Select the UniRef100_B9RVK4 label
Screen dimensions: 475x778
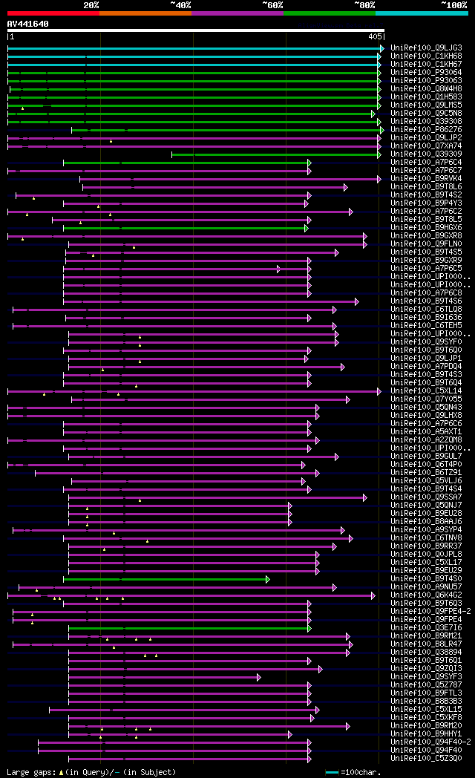click(x=426, y=179)
